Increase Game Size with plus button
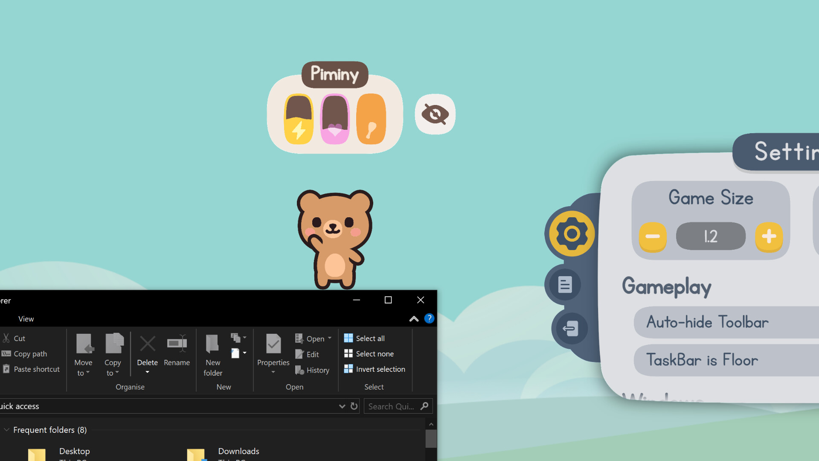Screen dimensions: 819x461 [x=769, y=236]
